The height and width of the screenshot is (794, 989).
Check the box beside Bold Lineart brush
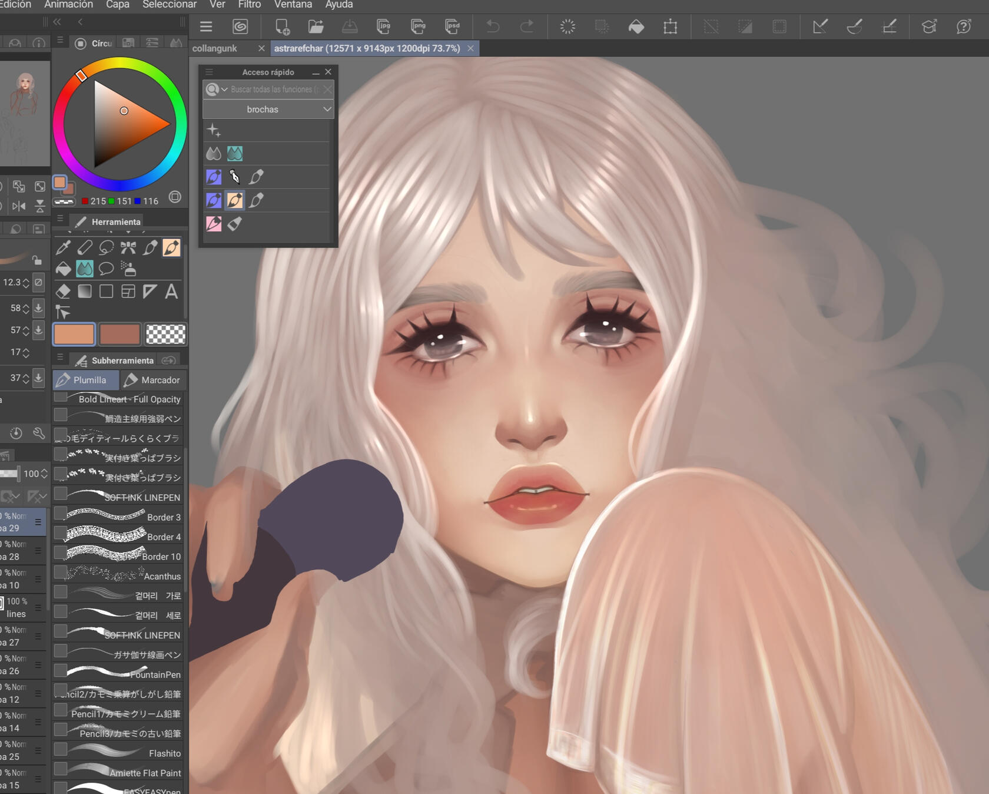[60, 398]
